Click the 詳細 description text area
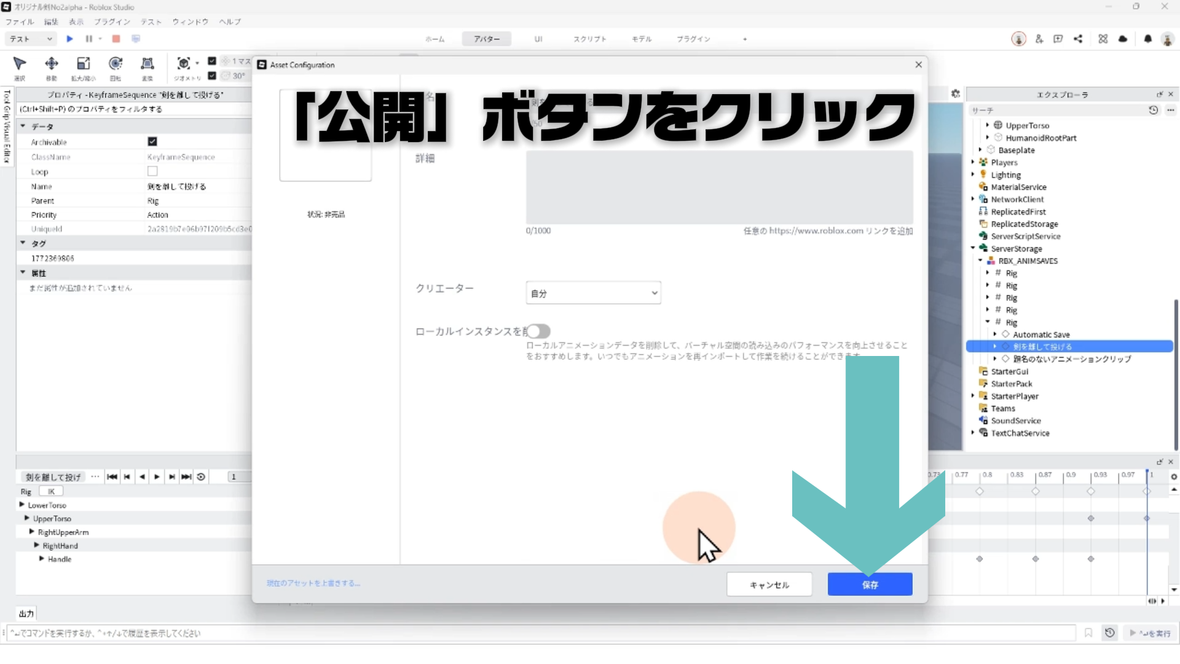Viewport: 1180px width, 664px height. [x=719, y=188]
